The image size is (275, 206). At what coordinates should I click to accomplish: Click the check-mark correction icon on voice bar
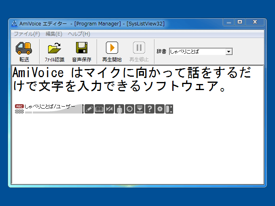tap(109, 109)
